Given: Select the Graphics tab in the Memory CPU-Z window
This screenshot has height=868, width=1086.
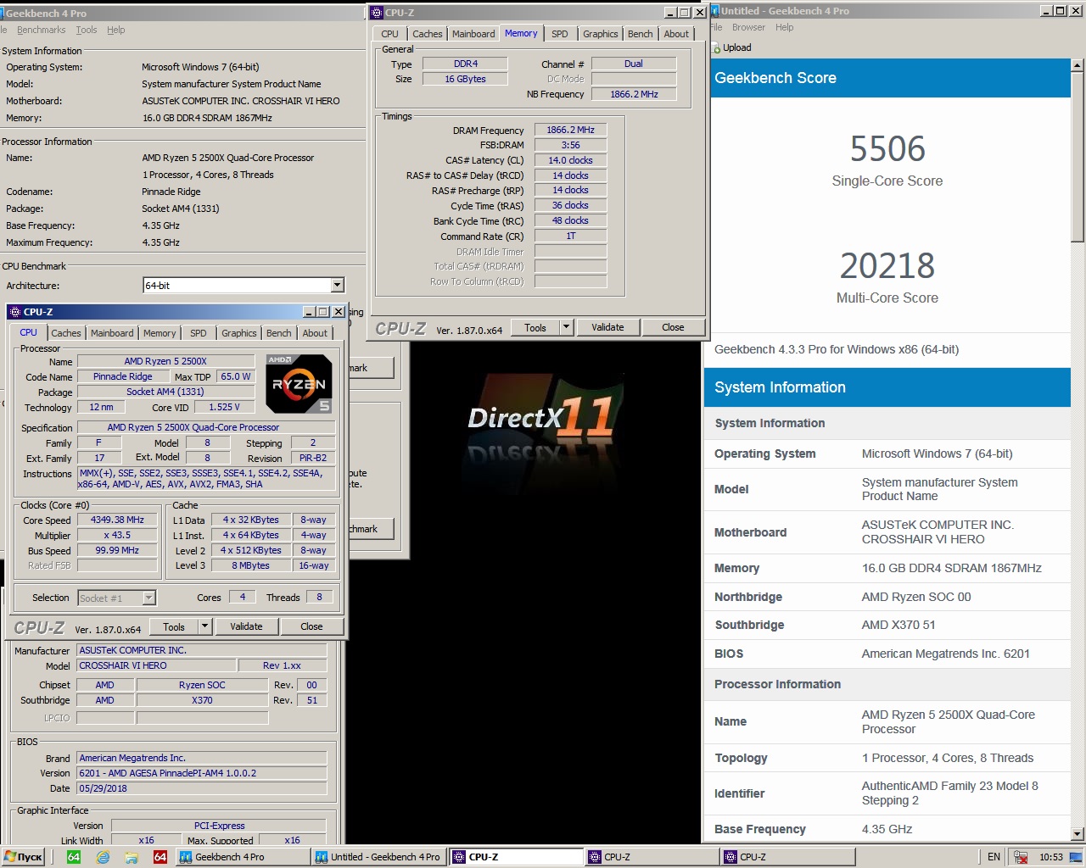Looking at the screenshot, I should pos(601,34).
